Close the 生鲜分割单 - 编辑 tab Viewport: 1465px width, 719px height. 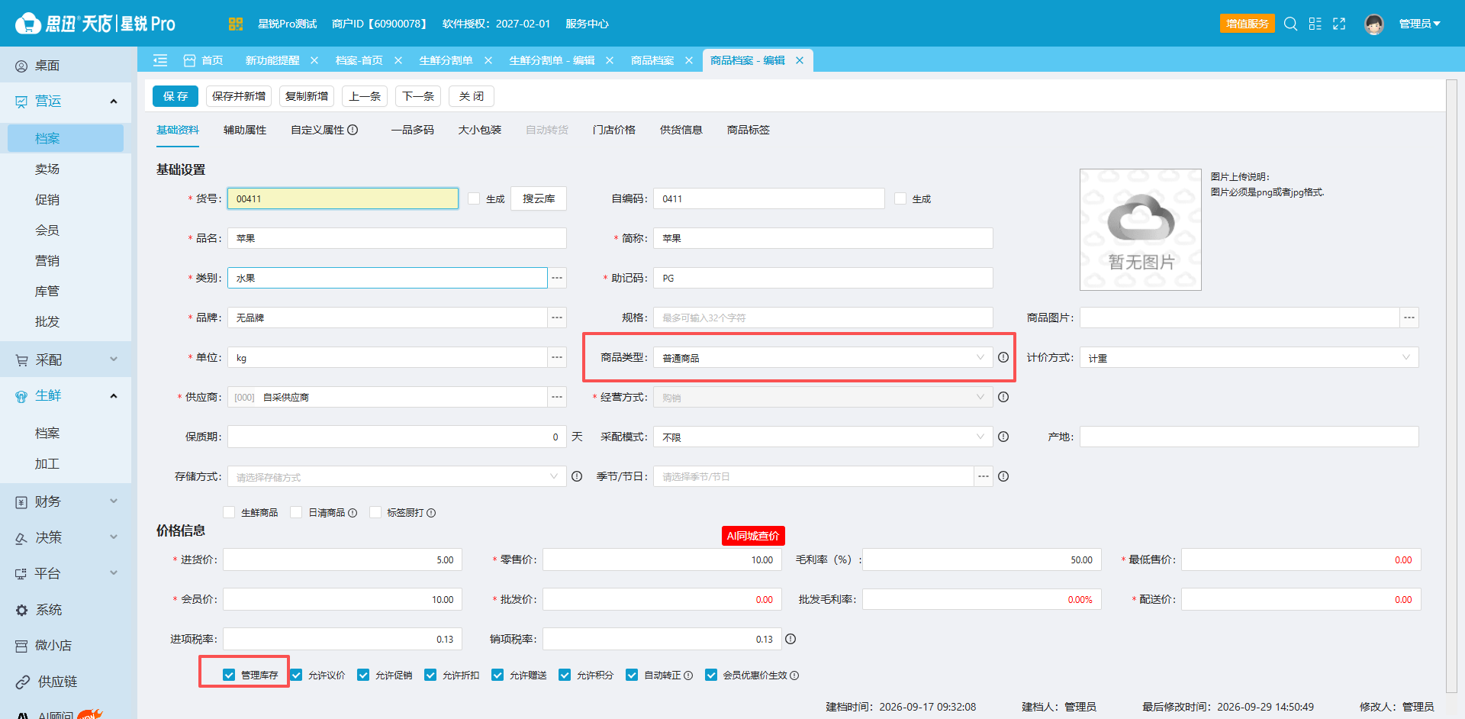click(x=610, y=60)
